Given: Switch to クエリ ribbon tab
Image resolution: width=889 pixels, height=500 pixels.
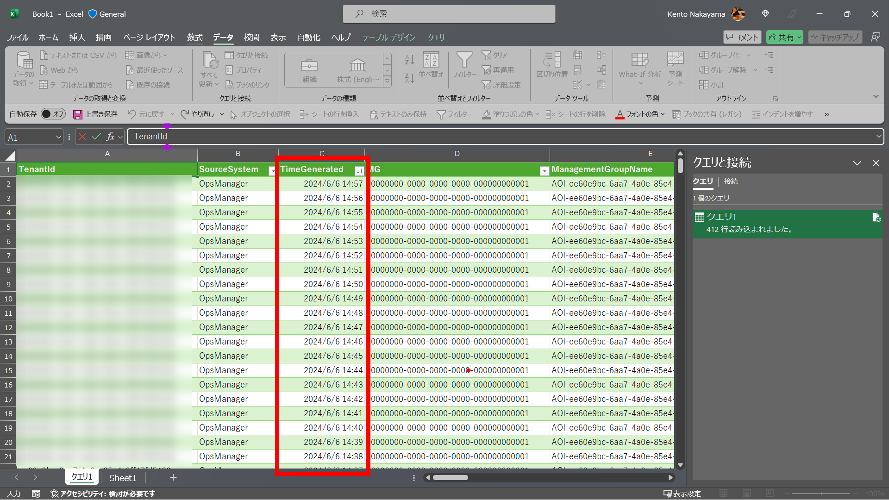Looking at the screenshot, I should tap(436, 37).
